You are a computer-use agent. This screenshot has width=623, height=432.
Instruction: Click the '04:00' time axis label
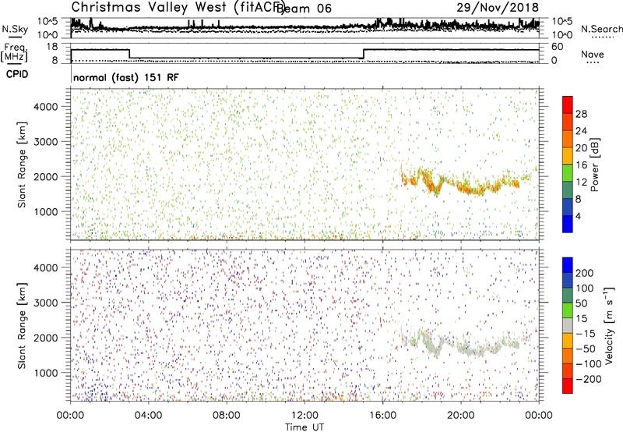[x=148, y=416]
